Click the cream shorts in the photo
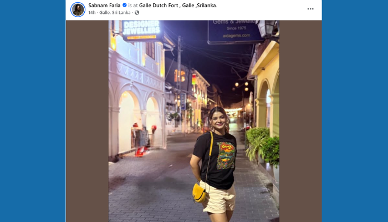Image resolution: width=388 pixels, height=222 pixels. click(x=219, y=198)
